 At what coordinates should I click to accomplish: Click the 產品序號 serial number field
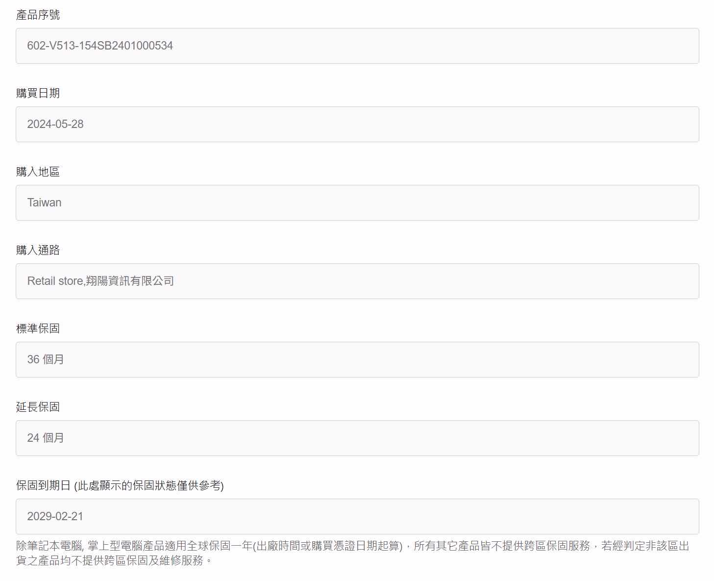(357, 46)
